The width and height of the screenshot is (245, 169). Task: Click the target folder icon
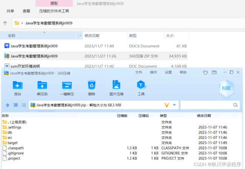(x=5, y=143)
